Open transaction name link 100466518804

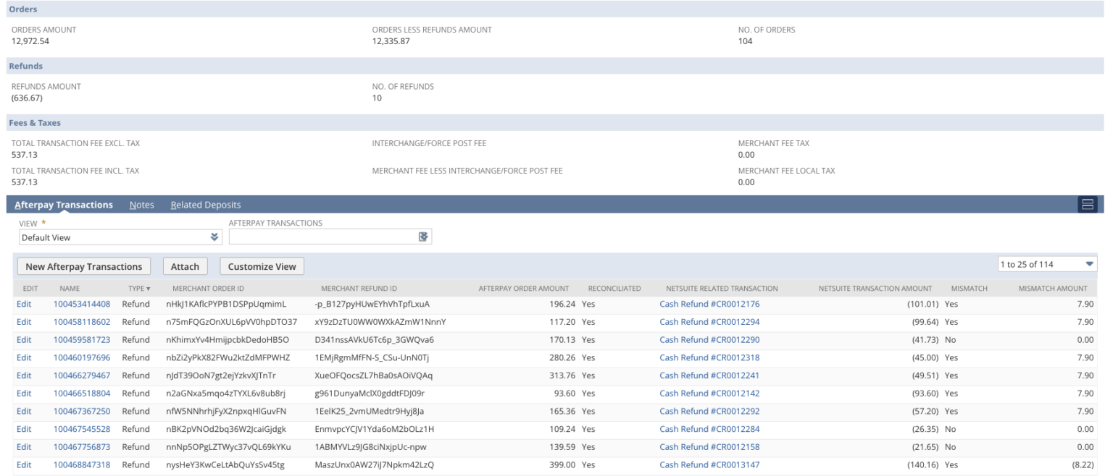pyautogui.click(x=82, y=394)
